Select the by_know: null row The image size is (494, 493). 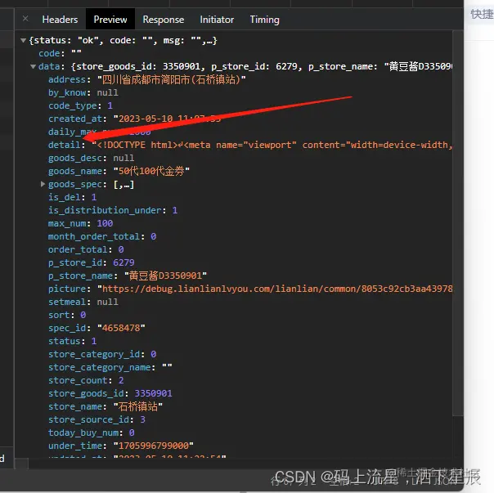coord(83,92)
